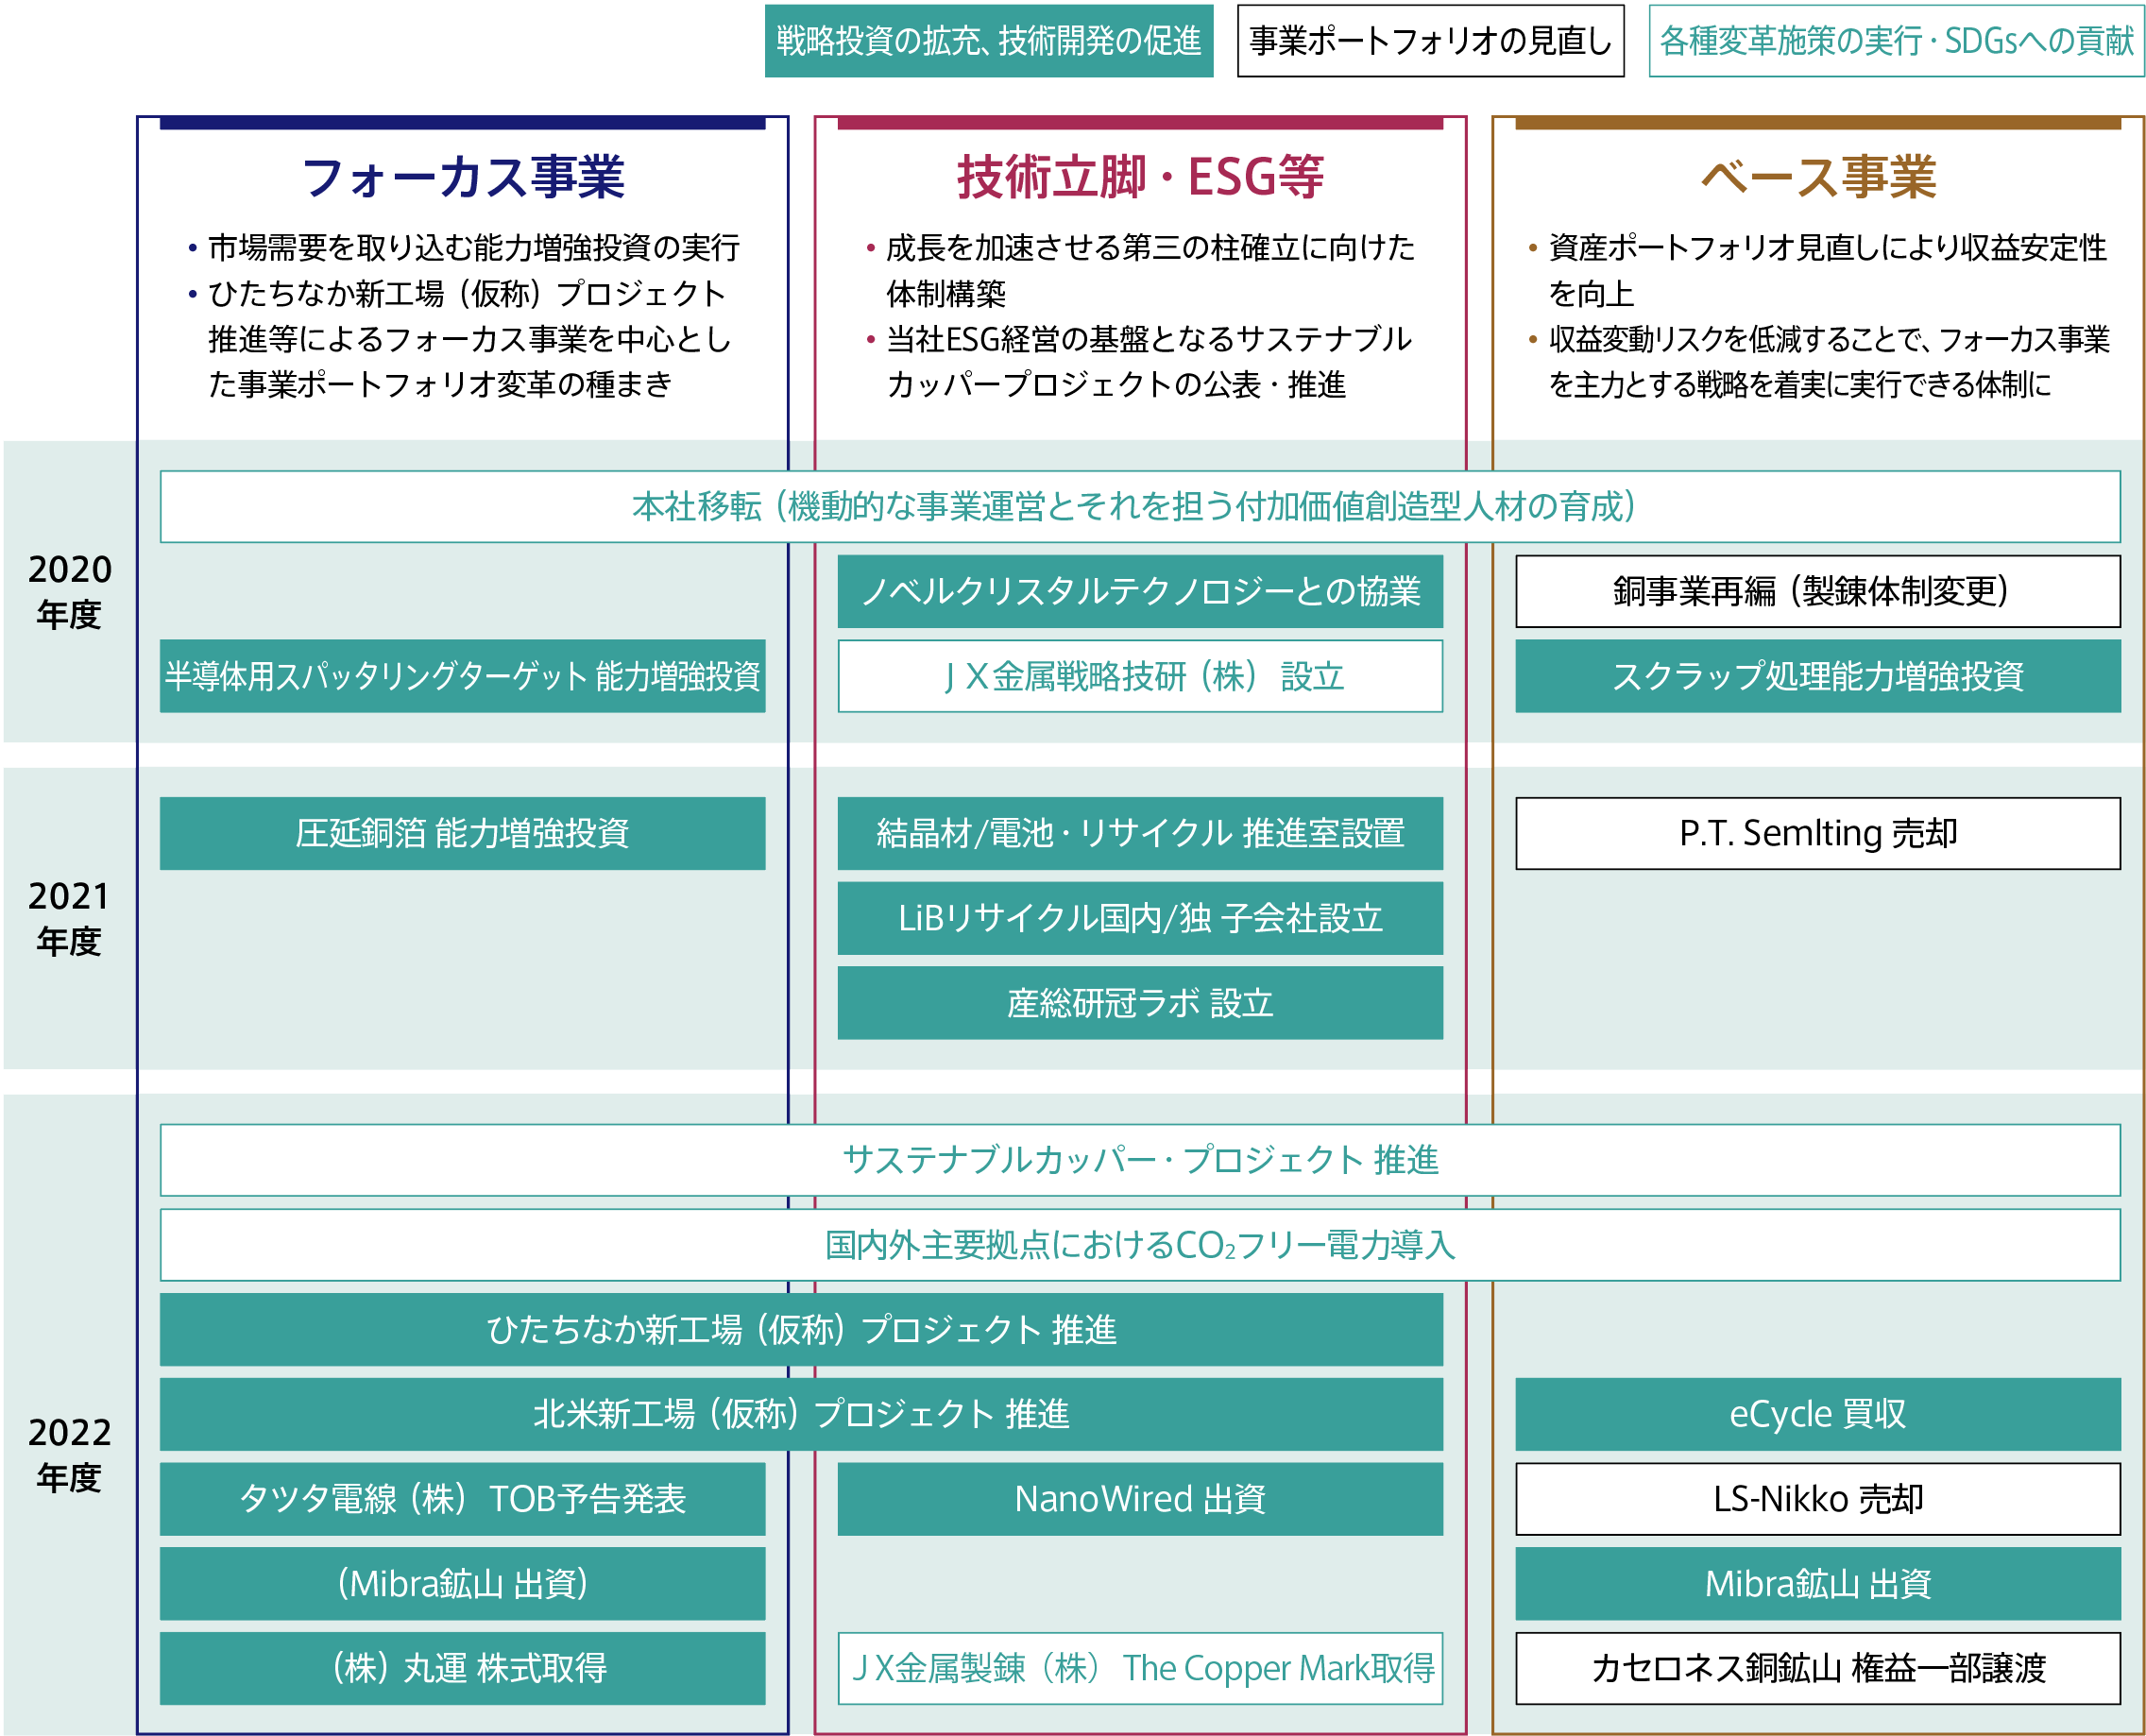
Task: Click ひたちなか新工場（仮称）プロジェクト 推進 box
Action: [801, 1330]
